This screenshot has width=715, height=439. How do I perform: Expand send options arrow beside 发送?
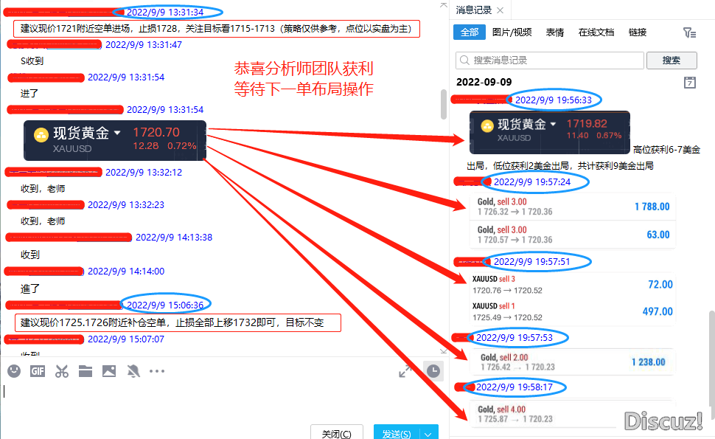click(430, 434)
